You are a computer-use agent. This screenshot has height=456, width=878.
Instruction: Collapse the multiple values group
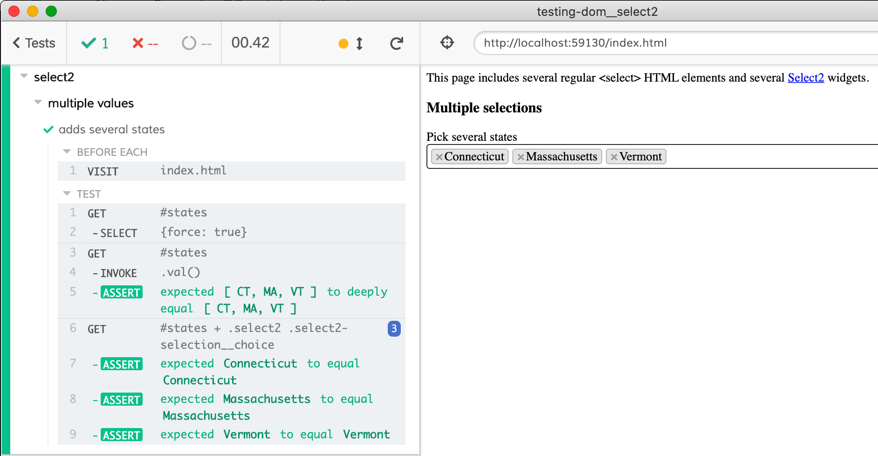click(x=38, y=102)
